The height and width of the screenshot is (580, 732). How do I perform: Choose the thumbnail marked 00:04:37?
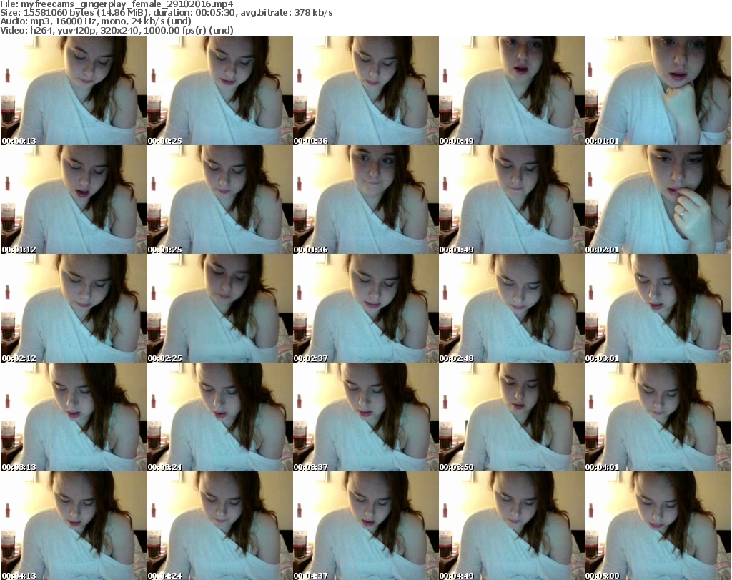366,526
